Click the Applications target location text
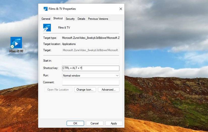Image resolution: width=208 pixels, height=132 pixels. (x=69, y=44)
